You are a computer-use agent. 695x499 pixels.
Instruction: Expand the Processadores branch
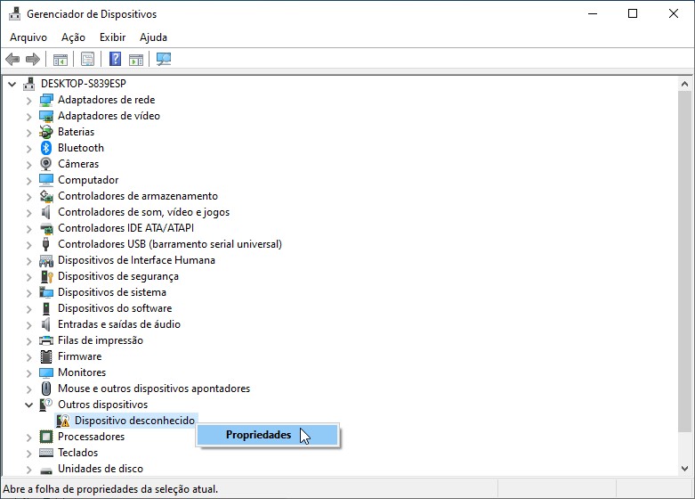point(28,438)
